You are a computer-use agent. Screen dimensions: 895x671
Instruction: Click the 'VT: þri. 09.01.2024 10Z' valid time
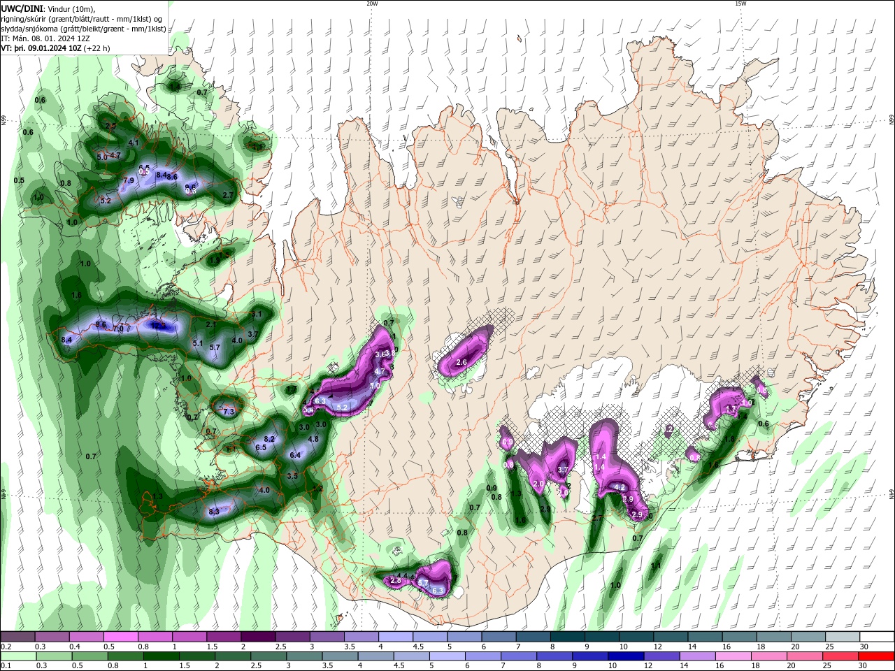(x=41, y=48)
